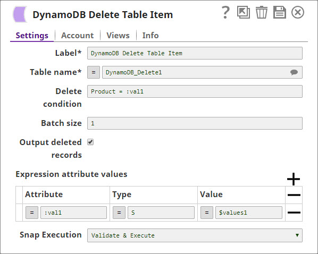This screenshot has width=318, height=254.
Task: Edit the Delete condition field
Action: click(195, 91)
